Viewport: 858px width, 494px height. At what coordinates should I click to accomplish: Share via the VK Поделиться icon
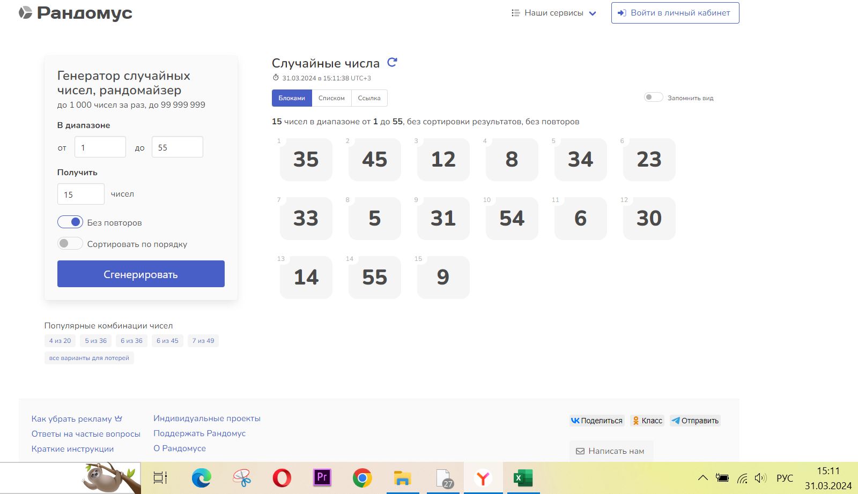(597, 421)
